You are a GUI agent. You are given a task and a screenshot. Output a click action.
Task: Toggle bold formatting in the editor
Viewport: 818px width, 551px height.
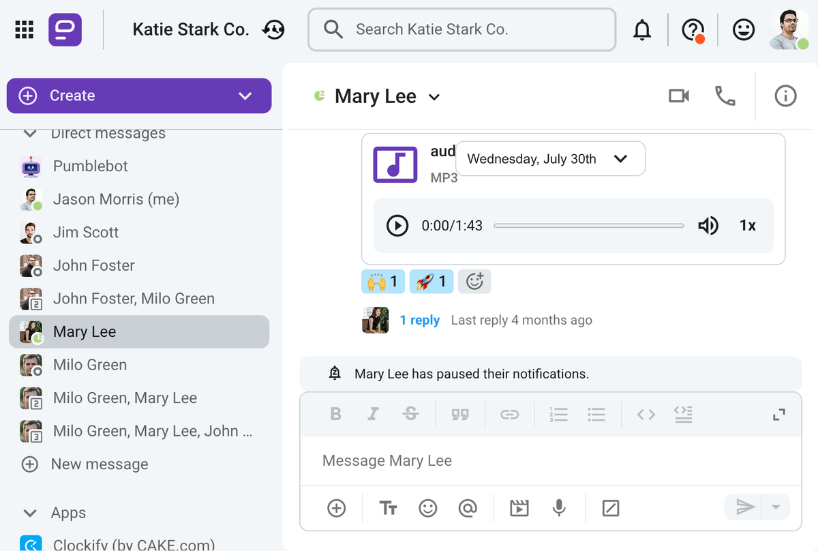(335, 415)
